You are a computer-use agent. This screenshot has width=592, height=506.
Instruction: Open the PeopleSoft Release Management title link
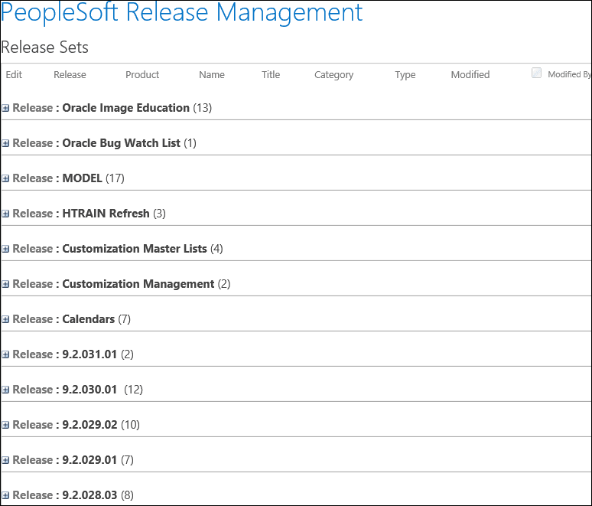[181, 12]
